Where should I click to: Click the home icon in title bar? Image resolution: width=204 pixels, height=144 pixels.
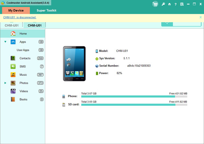click(170, 4)
